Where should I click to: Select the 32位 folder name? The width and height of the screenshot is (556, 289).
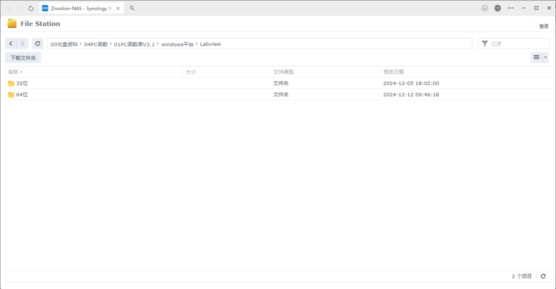(x=22, y=83)
